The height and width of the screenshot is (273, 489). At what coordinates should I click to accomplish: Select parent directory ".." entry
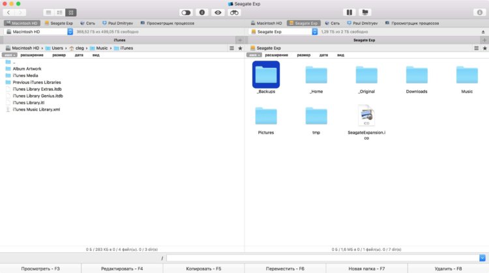pos(10,62)
